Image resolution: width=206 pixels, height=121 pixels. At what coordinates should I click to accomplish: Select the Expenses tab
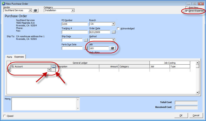tap(19, 57)
